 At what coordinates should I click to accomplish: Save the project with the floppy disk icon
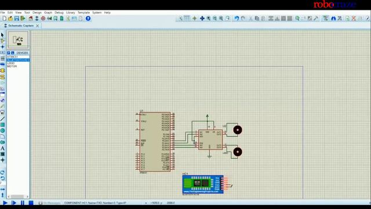[17, 19]
